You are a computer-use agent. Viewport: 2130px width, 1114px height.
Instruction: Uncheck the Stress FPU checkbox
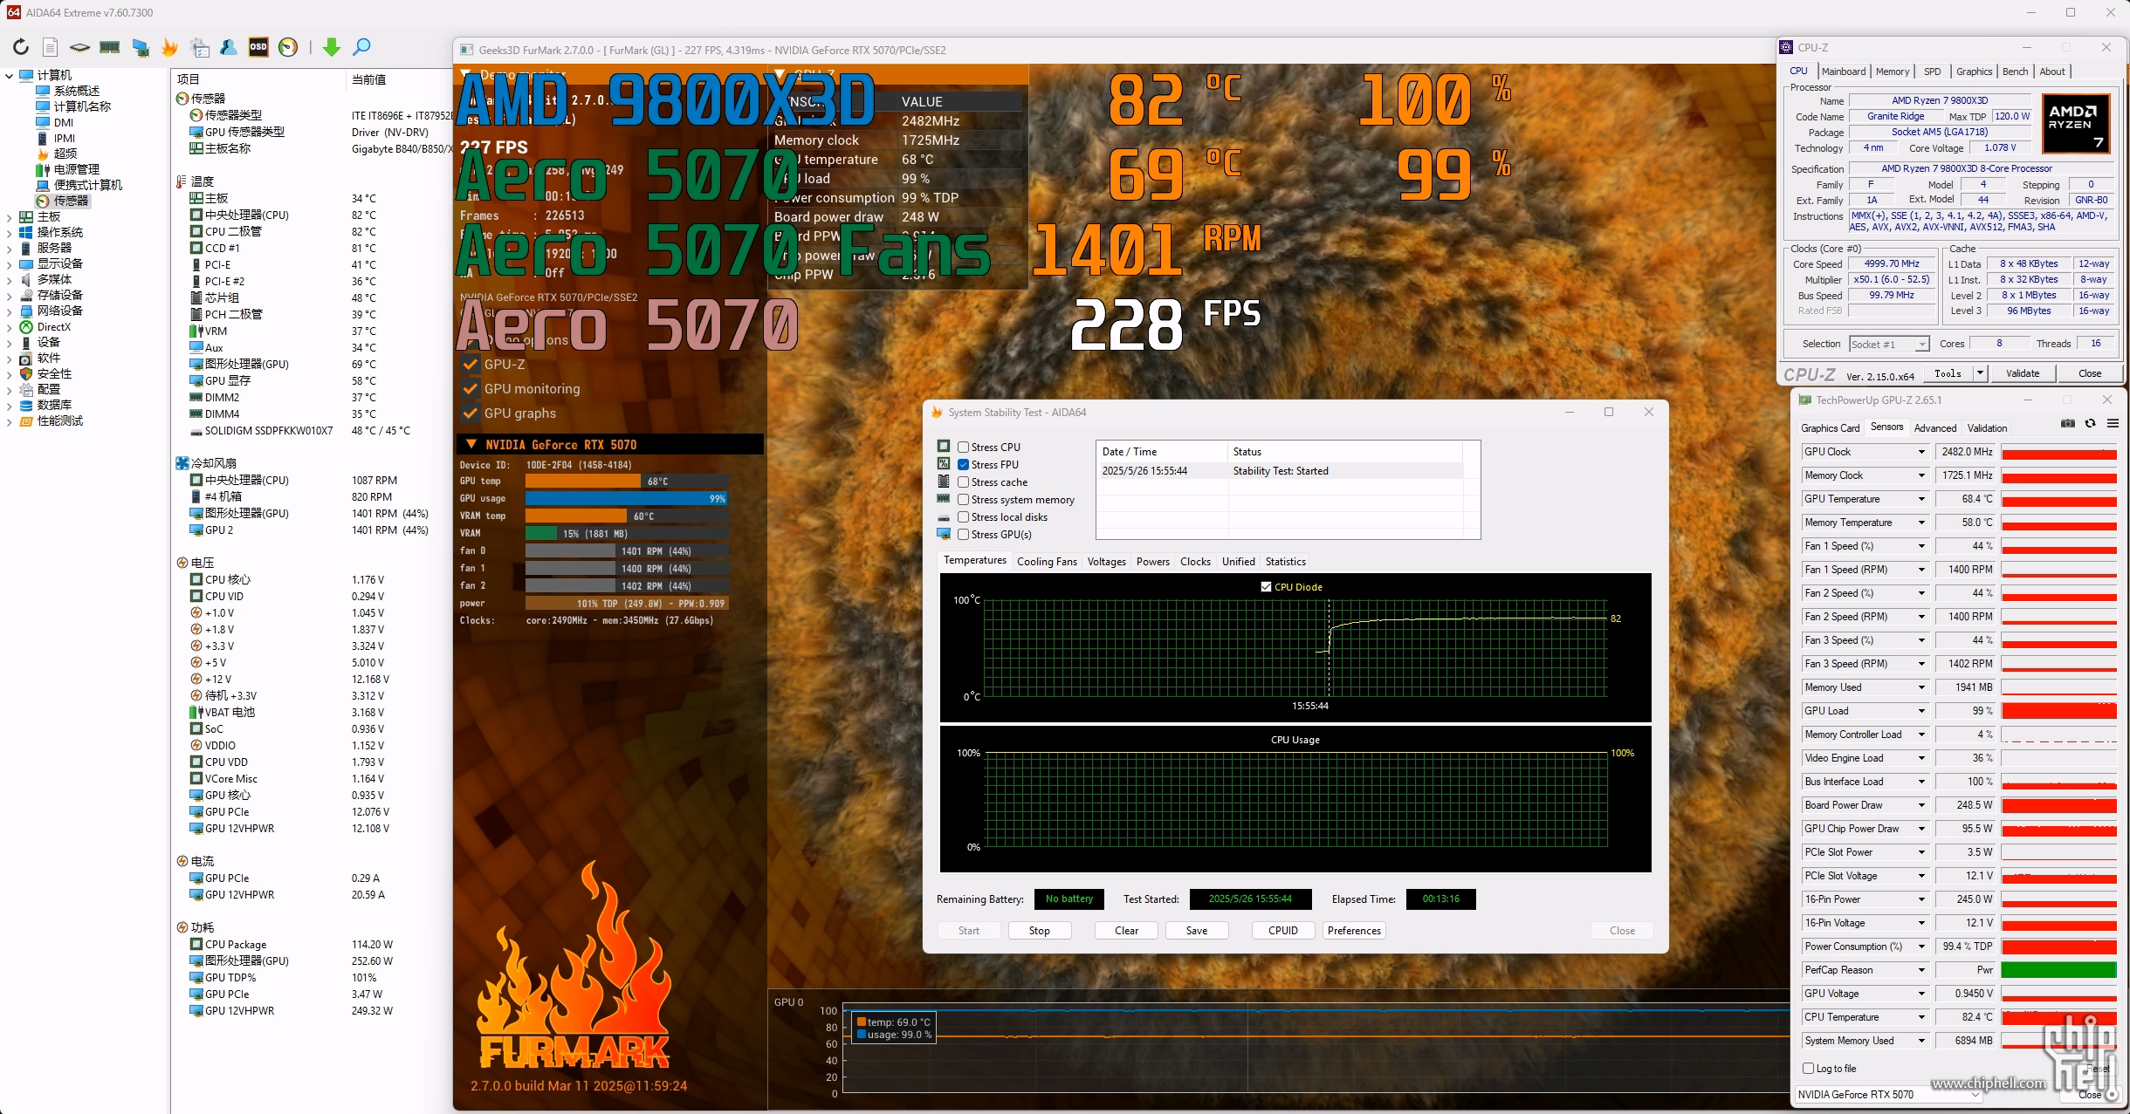pyautogui.click(x=964, y=465)
